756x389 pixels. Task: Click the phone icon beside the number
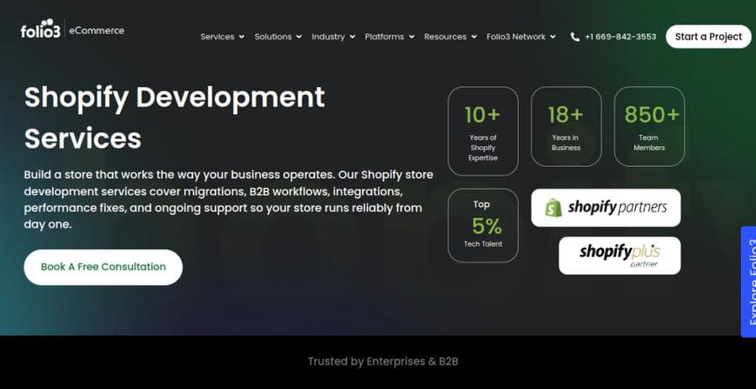point(575,37)
